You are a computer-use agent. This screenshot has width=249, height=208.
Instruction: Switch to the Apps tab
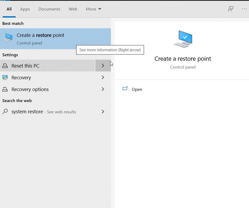coord(25,9)
